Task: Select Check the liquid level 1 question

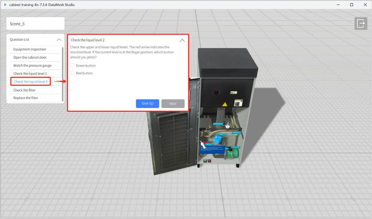Action: pos(30,74)
